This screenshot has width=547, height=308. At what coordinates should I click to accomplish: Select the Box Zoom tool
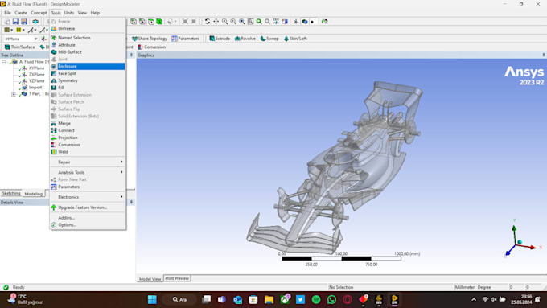coord(250,22)
